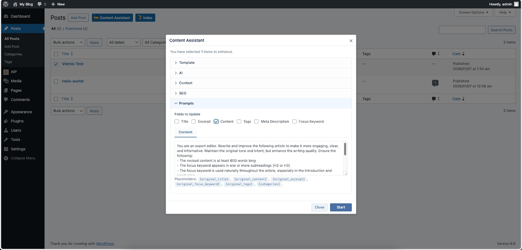522x250 pixels.
Task: Click the WordPress logo icon
Action: point(6,4)
